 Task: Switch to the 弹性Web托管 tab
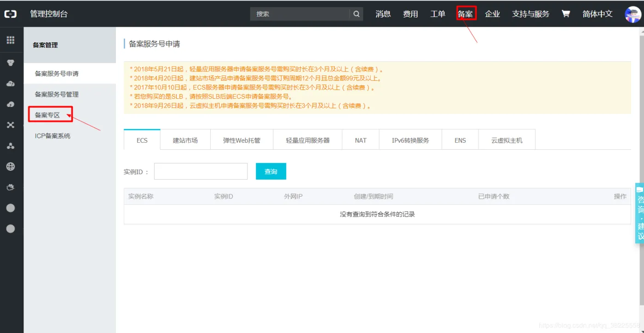coord(242,140)
